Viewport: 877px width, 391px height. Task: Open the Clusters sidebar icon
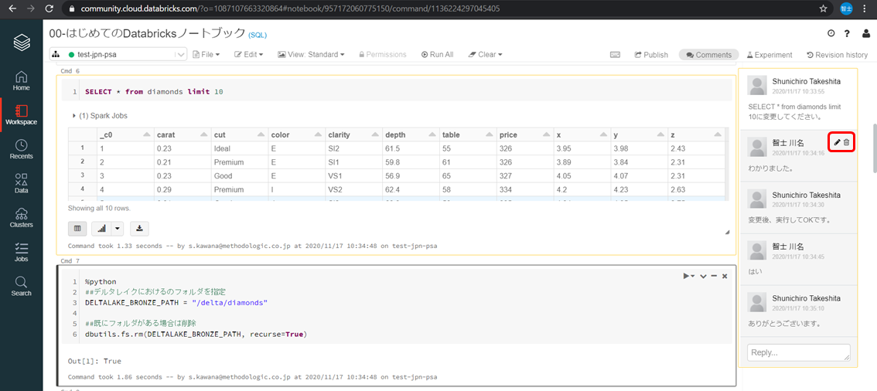(21, 217)
